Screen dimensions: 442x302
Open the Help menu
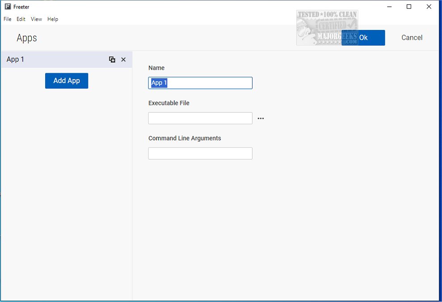(53, 19)
